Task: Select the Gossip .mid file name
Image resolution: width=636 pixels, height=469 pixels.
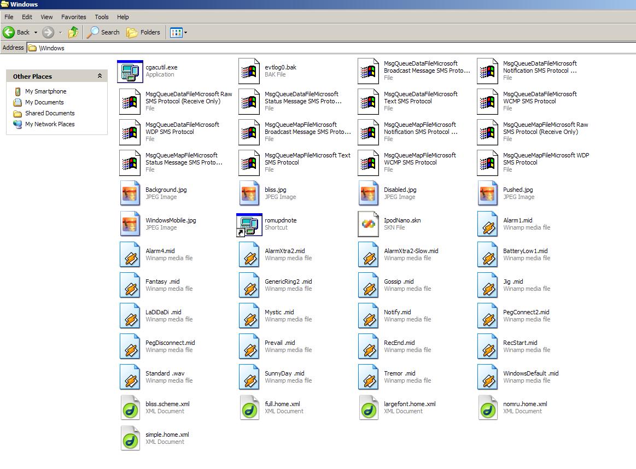Action: (399, 282)
